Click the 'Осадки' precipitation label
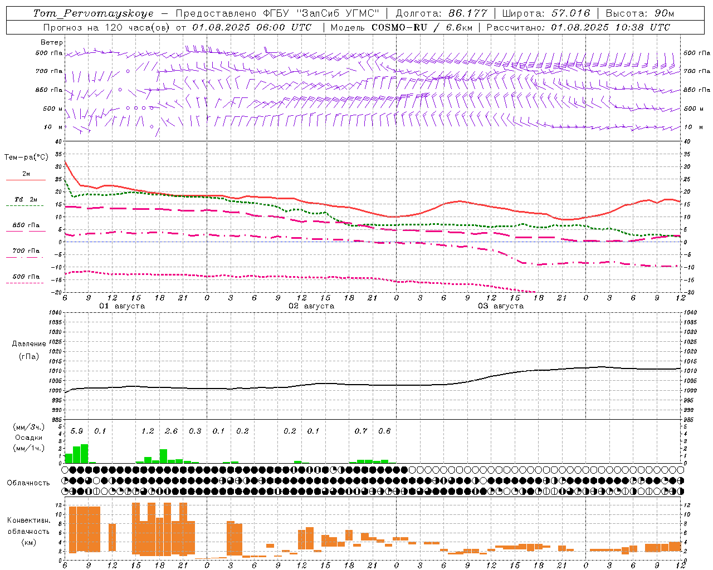This screenshot has height=570, width=713. (x=29, y=438)
